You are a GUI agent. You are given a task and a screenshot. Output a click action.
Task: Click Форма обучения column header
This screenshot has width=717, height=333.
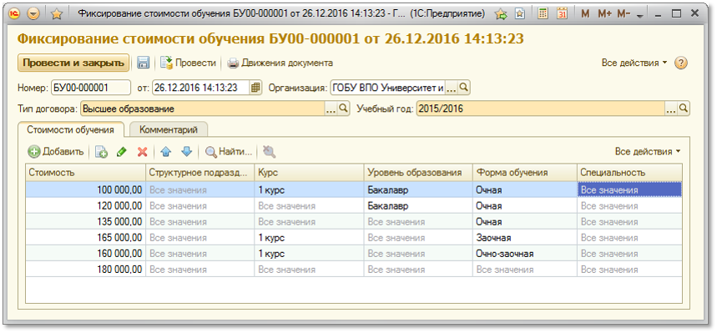(525, 173)
